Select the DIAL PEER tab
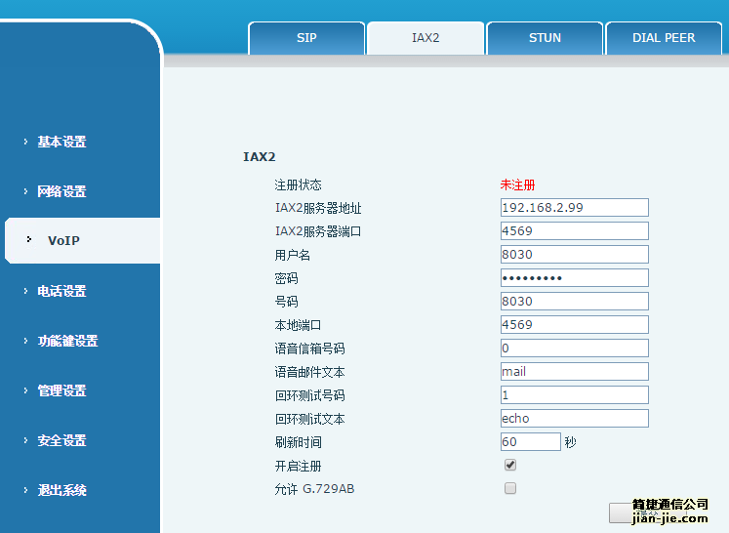 point(664,38)
